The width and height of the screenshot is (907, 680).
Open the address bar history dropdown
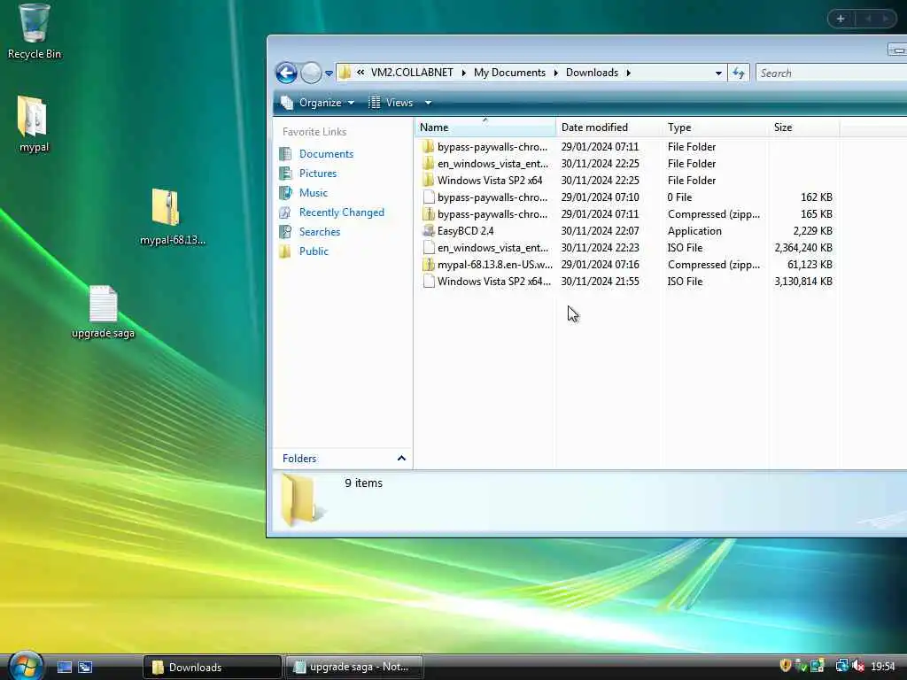point(717,73)
